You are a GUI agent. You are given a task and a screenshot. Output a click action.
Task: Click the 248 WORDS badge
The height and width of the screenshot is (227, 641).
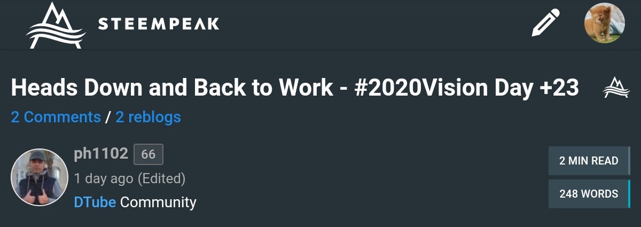pyautogui.click(x=589, y=194)
